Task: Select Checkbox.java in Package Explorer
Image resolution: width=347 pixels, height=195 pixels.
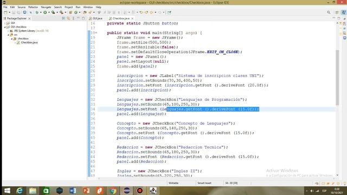Action: click(29, 42)
